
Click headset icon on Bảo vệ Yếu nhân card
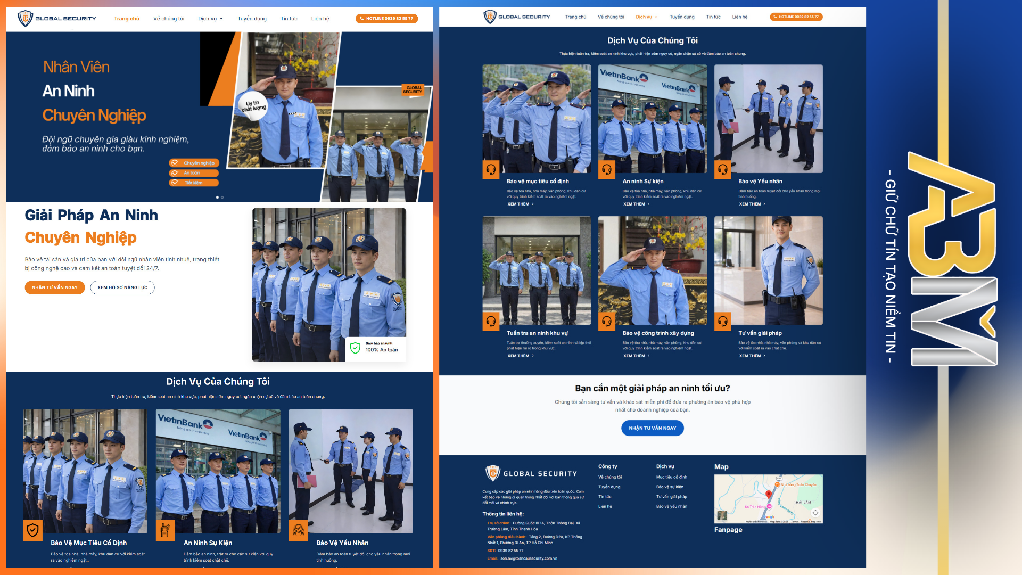pyautogui.click(x=723, y=170)
